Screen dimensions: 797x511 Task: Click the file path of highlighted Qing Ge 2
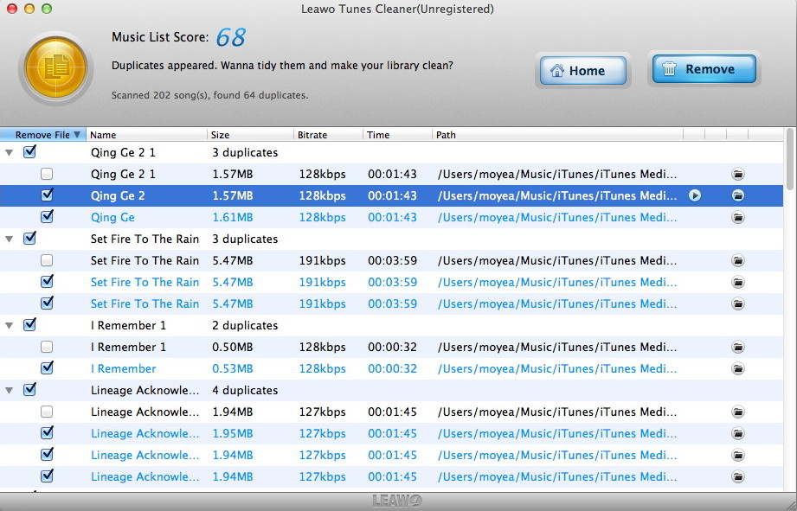click(x=557, y=195)
